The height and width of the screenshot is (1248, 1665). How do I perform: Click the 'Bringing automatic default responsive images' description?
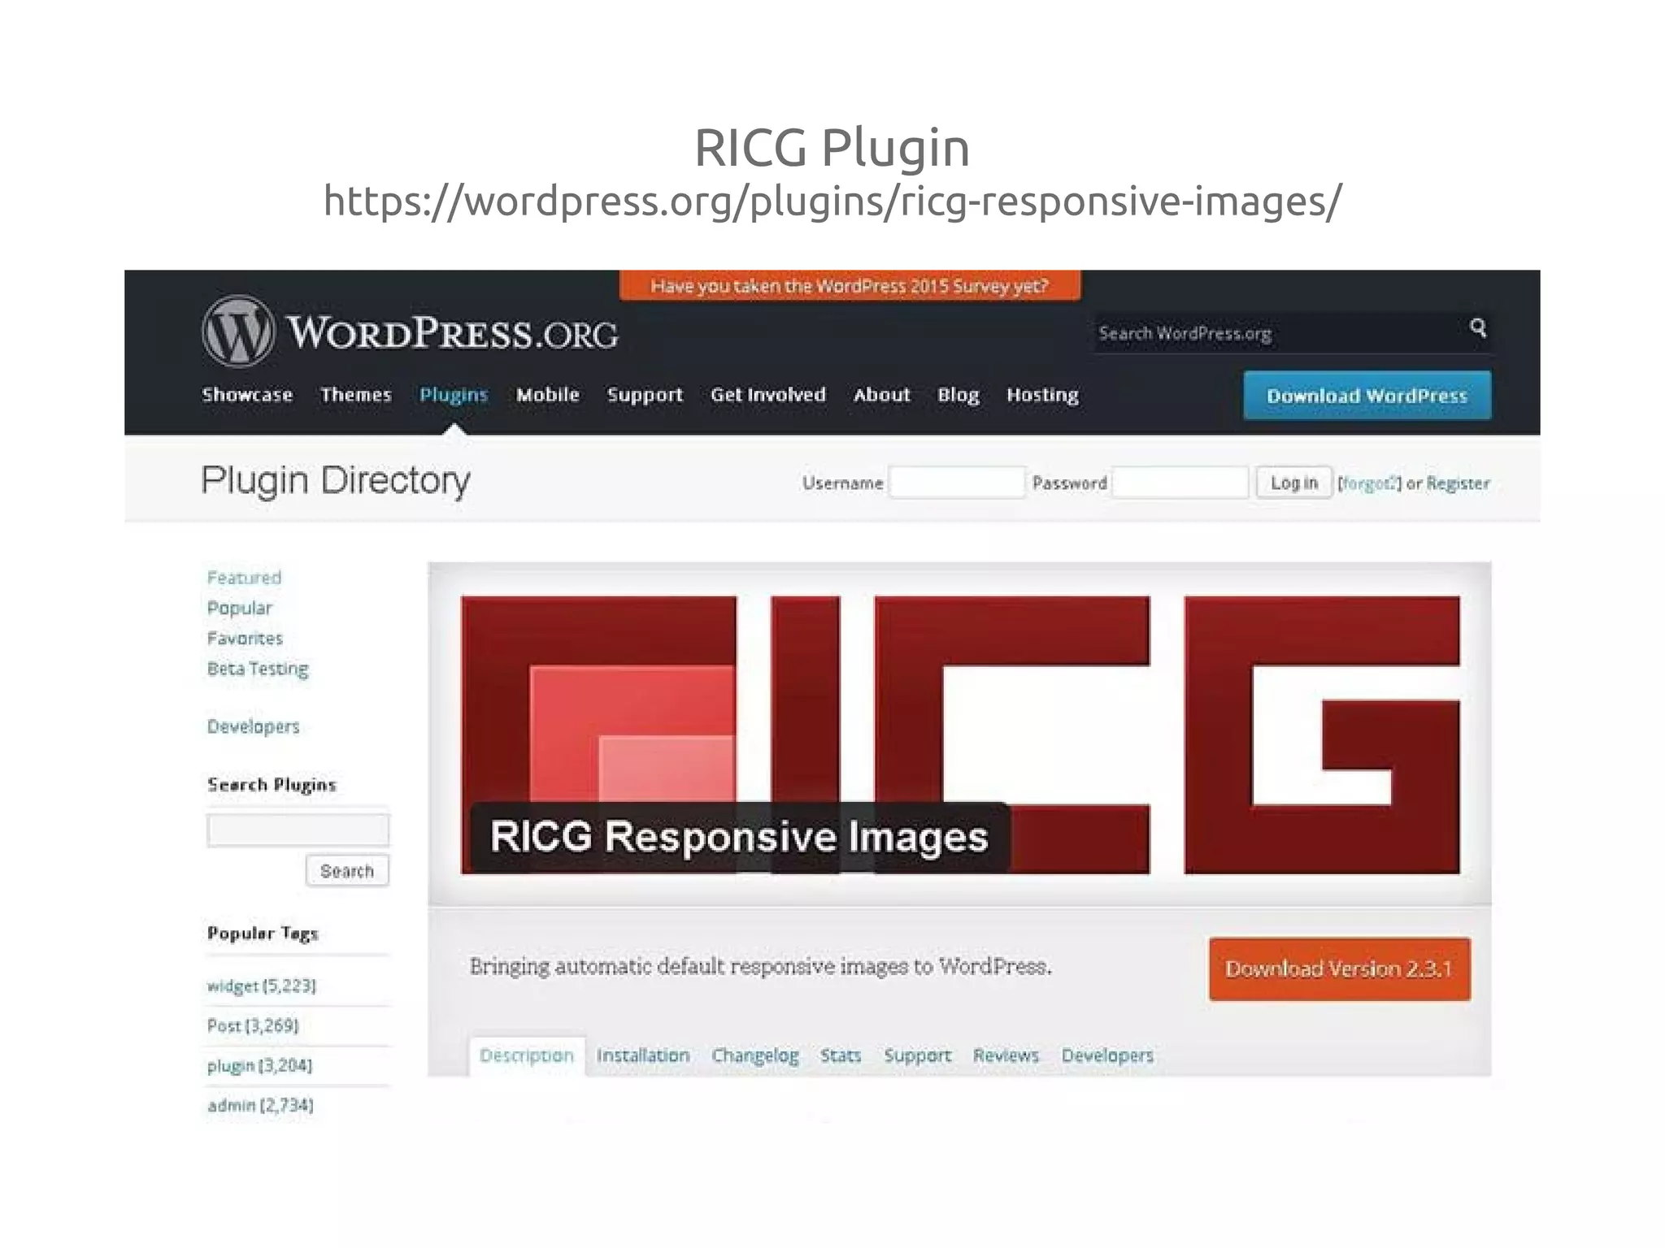[x=761, y=966]
